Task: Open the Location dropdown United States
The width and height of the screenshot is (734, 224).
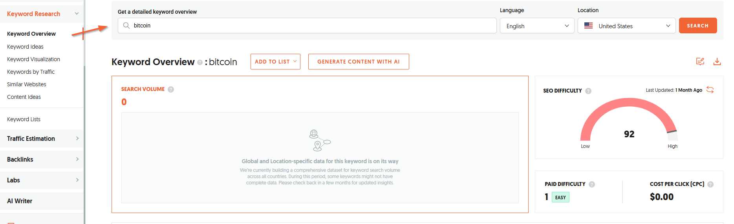Action: pyautogui.click(x=626, y=26)
